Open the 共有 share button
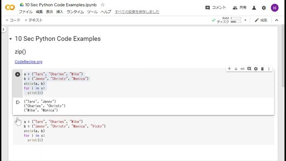This screenshot has height=161, width=286. 240,8
